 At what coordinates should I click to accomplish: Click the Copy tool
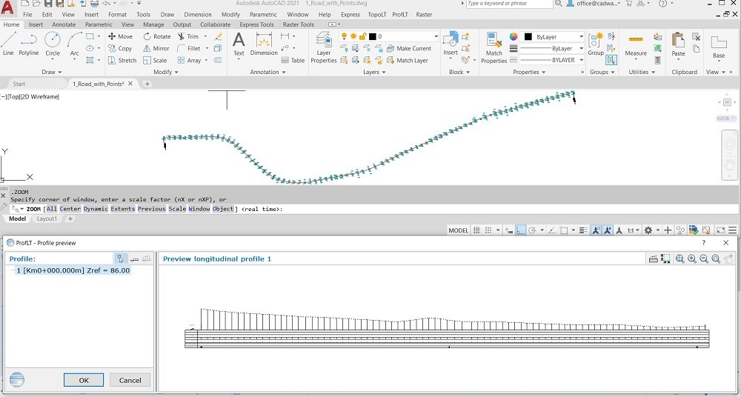tap(120, 48)
